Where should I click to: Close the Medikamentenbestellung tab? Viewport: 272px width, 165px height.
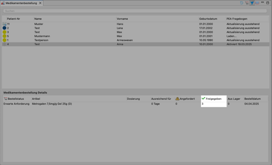(40, 3)
